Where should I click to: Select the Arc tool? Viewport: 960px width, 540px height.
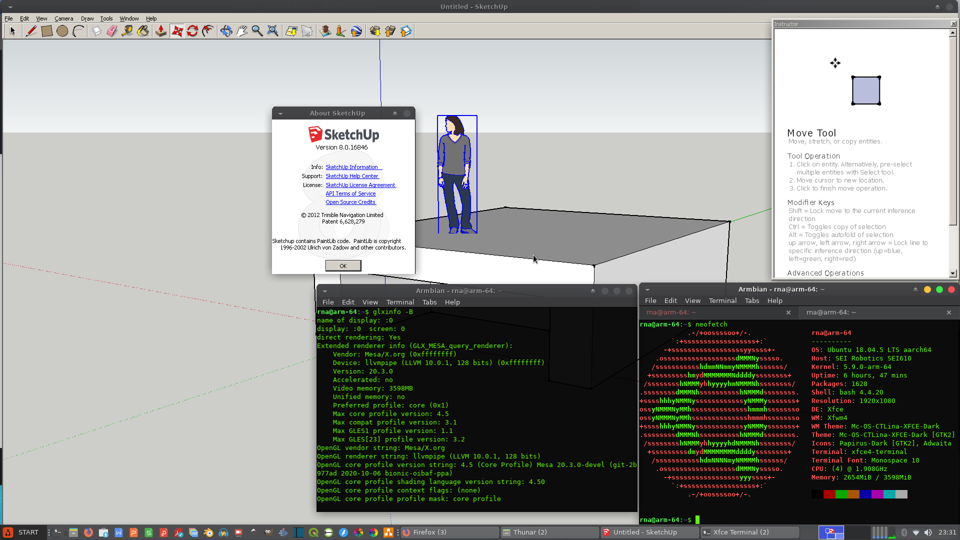click(x=78, y=31)
